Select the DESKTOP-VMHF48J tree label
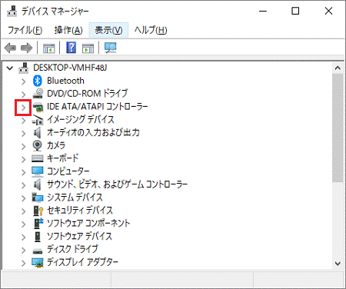Image resolution: width=346 pixels, height=289 pixels. coord(70,68)
